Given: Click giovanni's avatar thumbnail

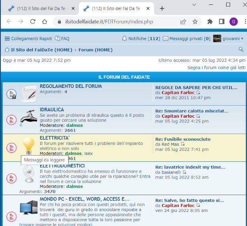Looking at the screenshot, I should click(217, 39).
